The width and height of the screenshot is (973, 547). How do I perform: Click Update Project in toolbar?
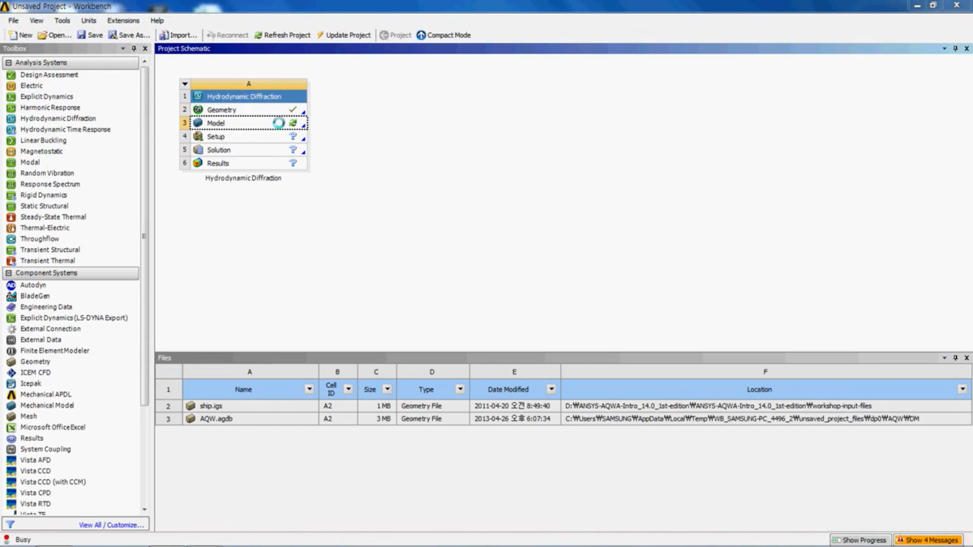pos(344,35)
